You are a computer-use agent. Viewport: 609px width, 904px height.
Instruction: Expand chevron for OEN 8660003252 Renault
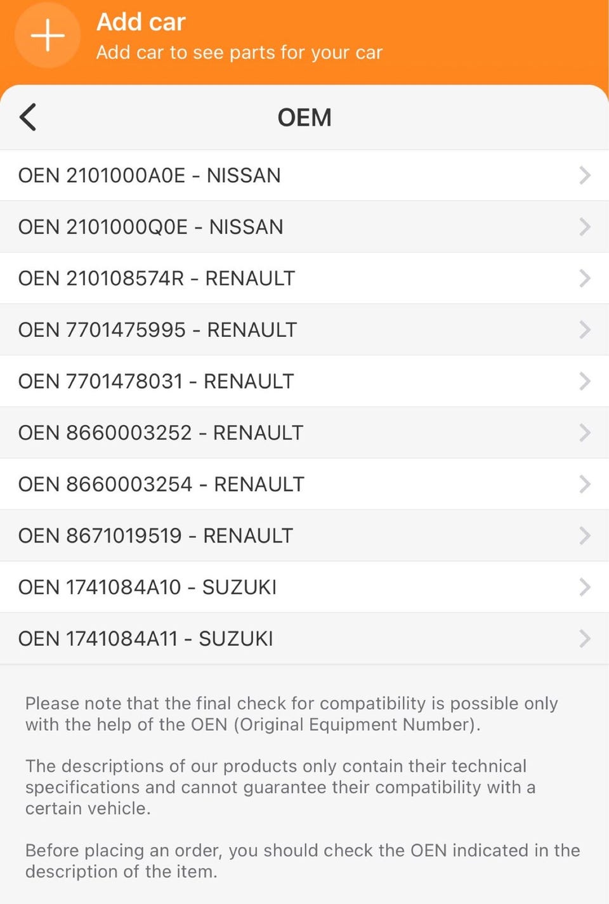[584, 433]
